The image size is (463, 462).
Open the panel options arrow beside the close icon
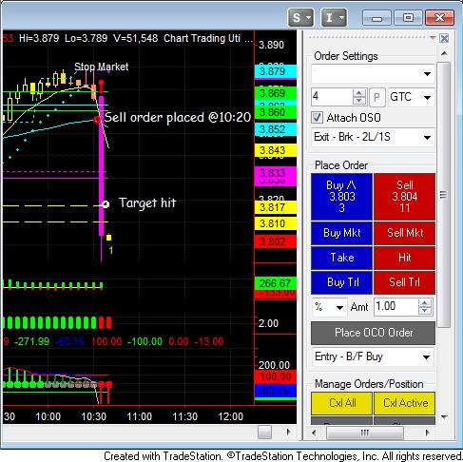pyautogui.click(x=433, y=38)
